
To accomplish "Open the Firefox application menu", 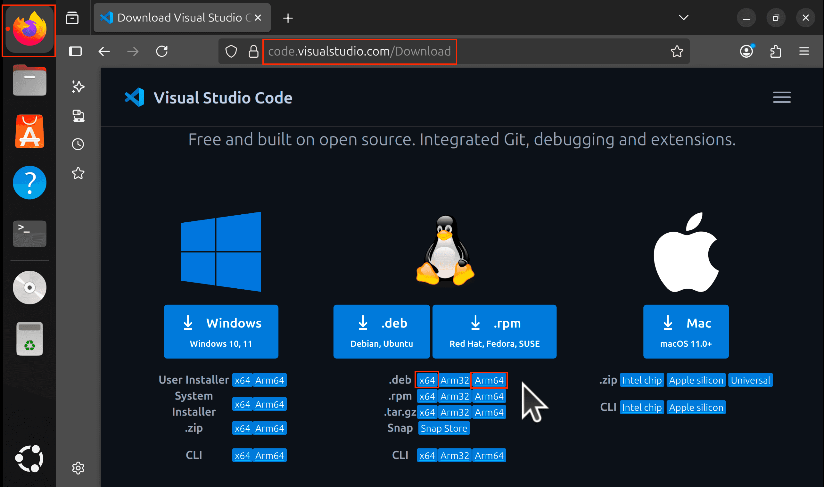I will (x=804, y=51).
